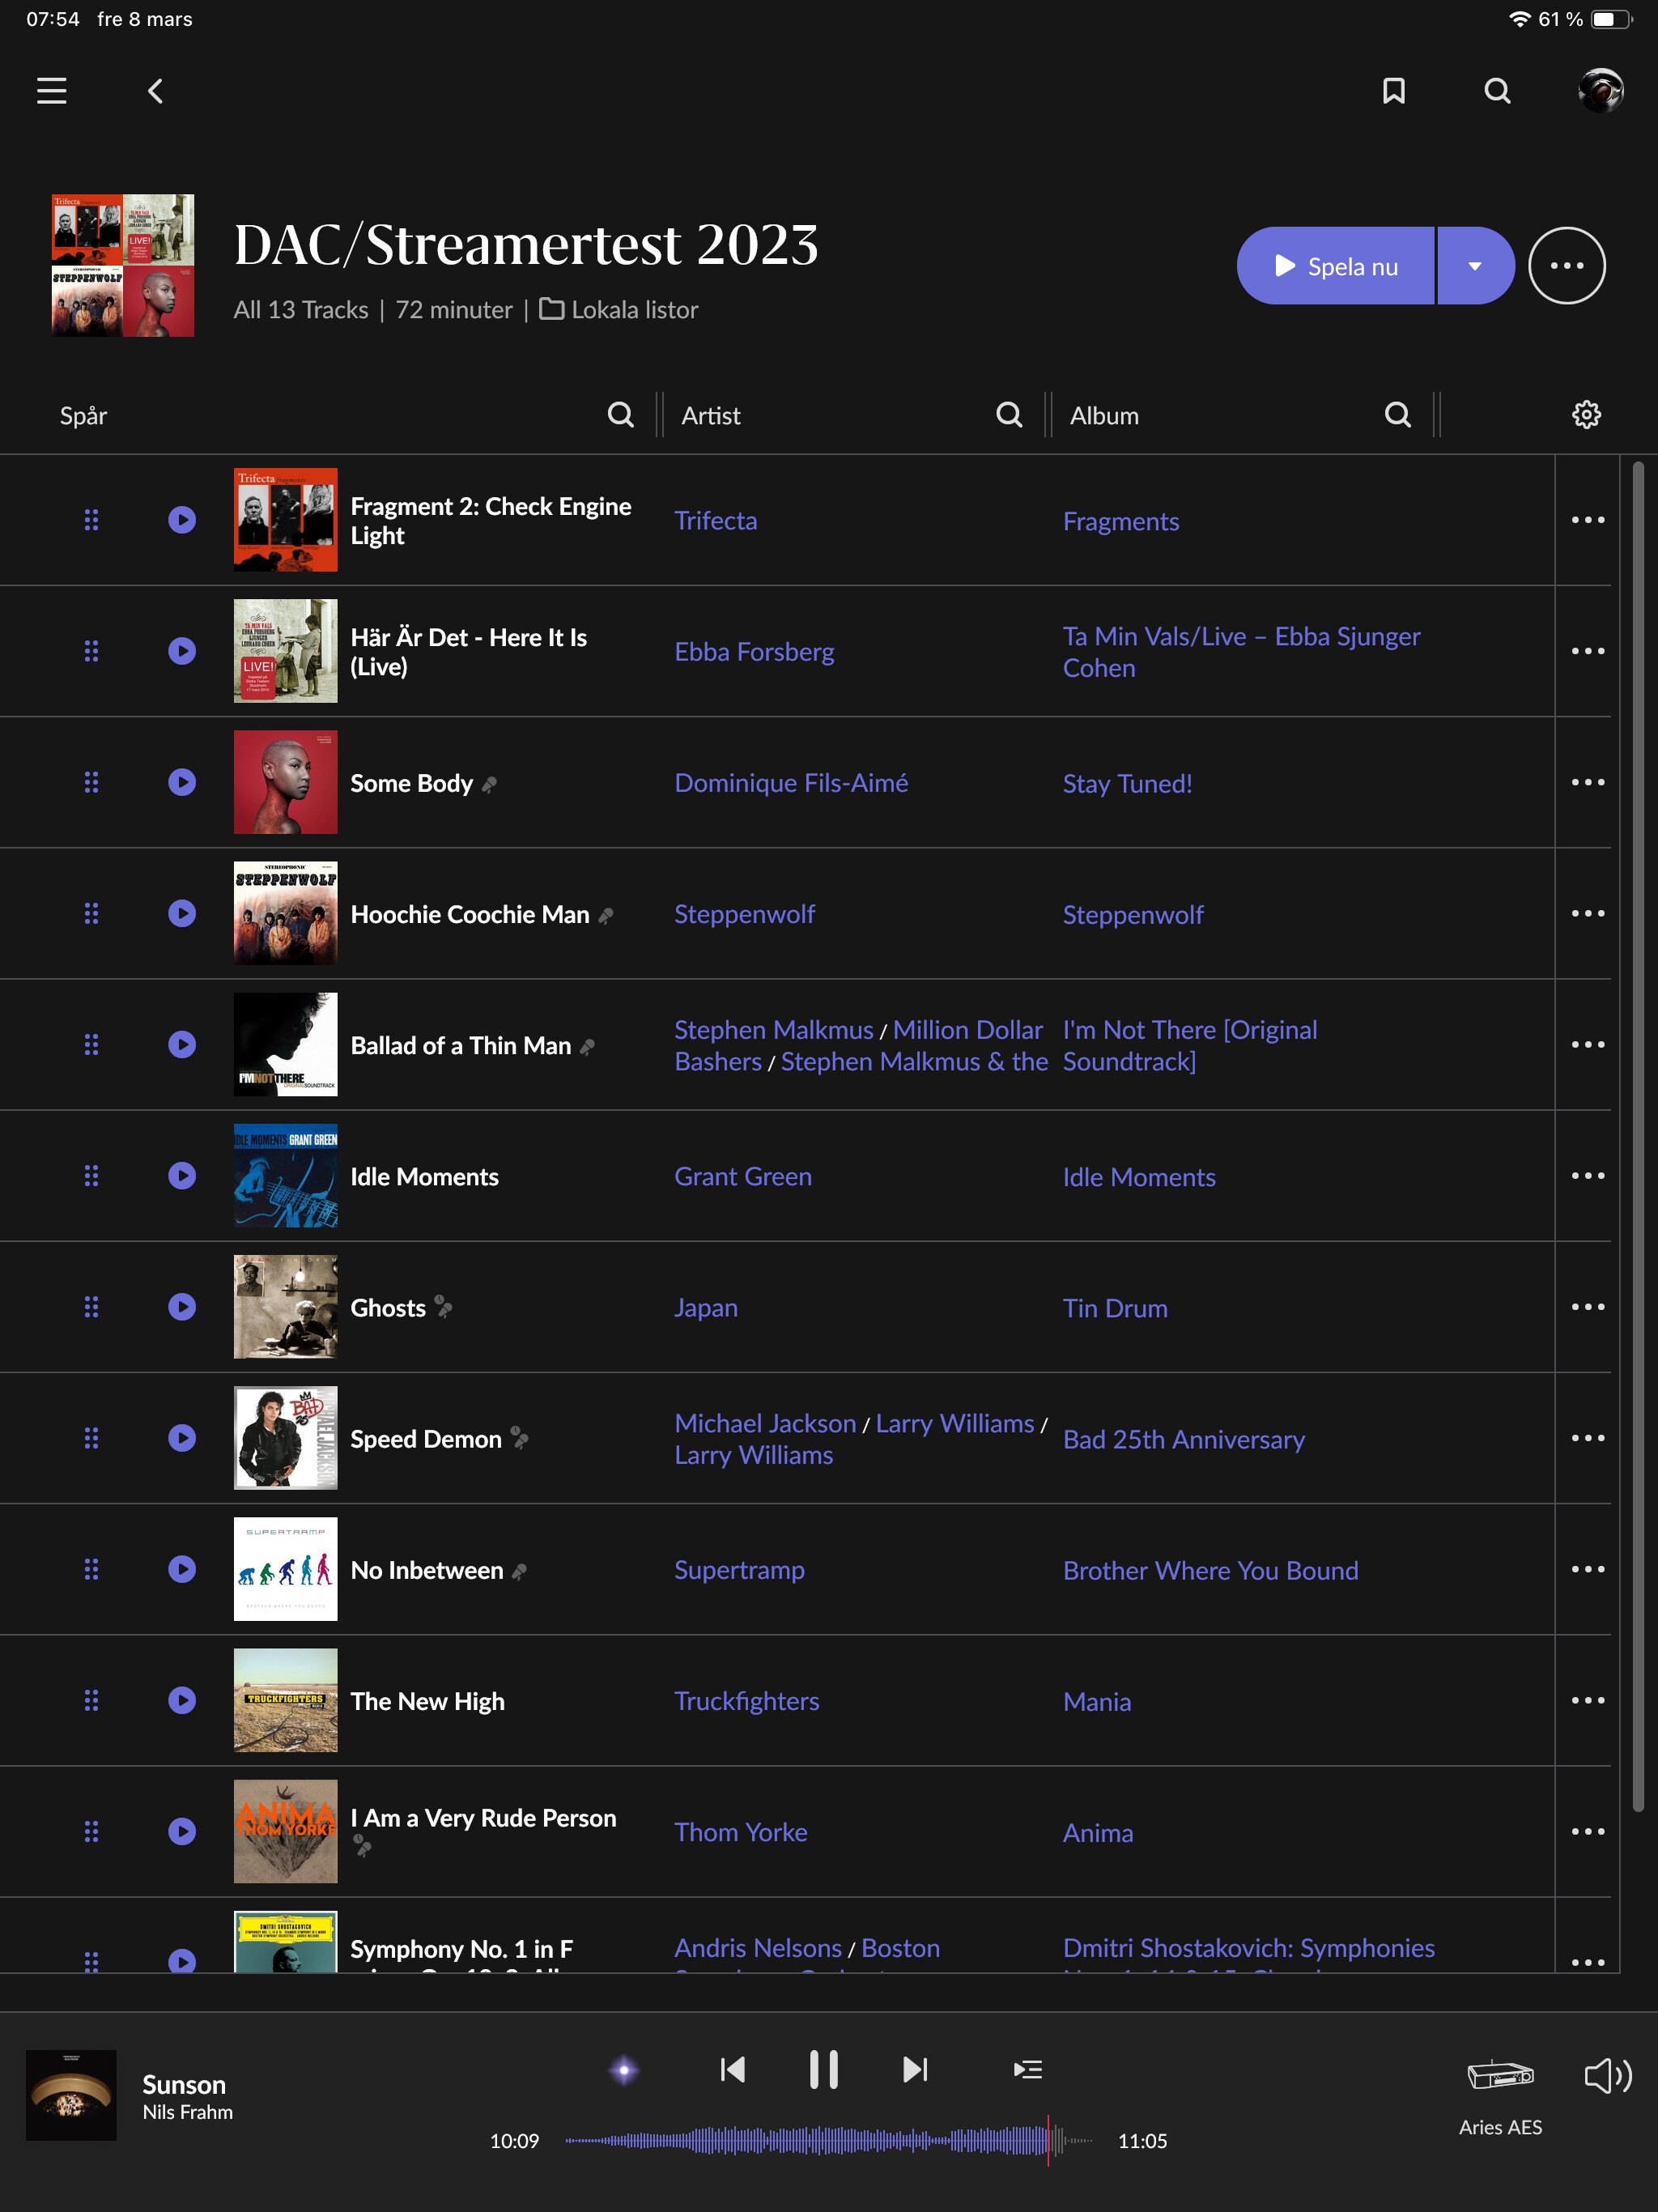Expand the Spela nu dropdown arrow
The image size is (1658, 2212).
pyautogui.click(x=1475, y=266)
